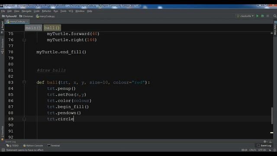The image size is (277, 156).
Task: Click the stop process square icon
Action: (267, 16)
